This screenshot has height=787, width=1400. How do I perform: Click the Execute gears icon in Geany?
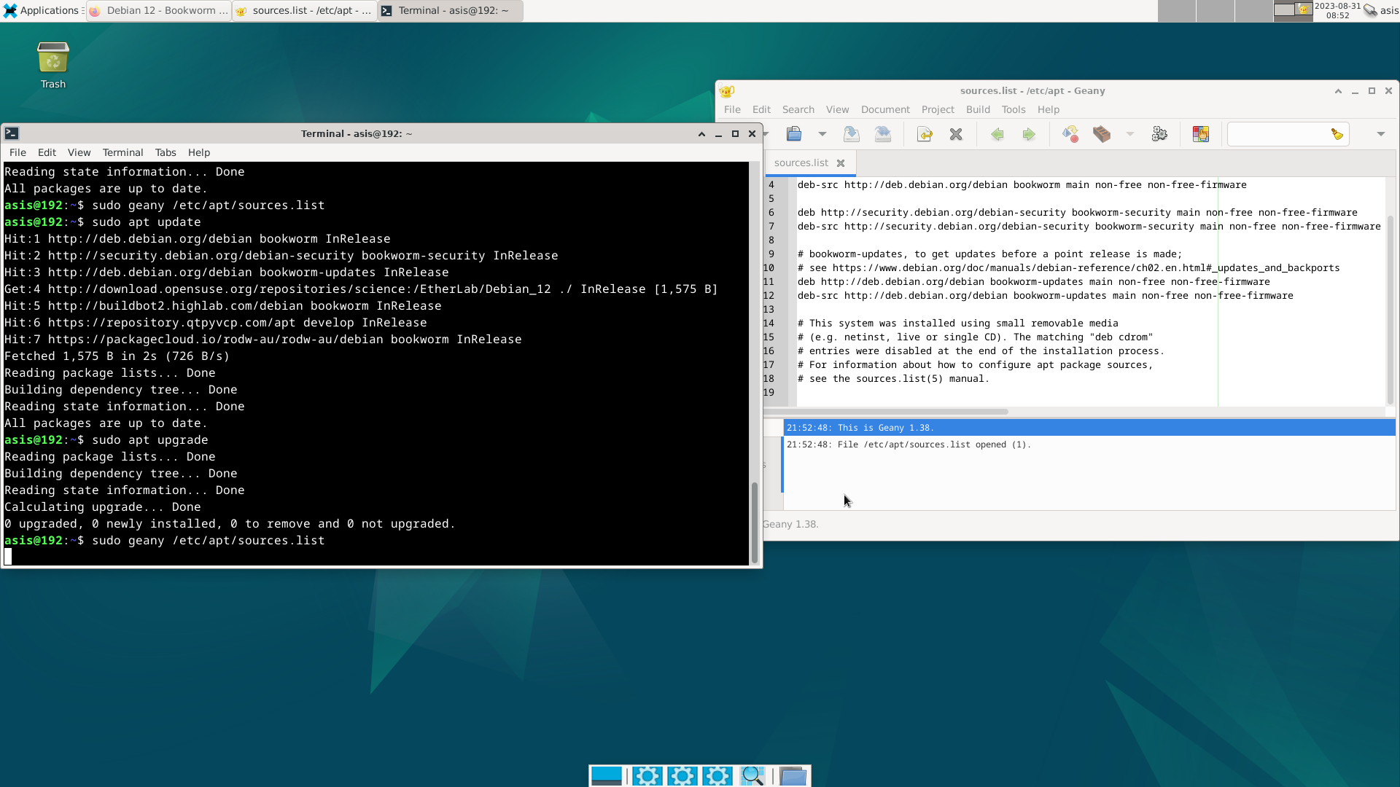[1159, 134]
